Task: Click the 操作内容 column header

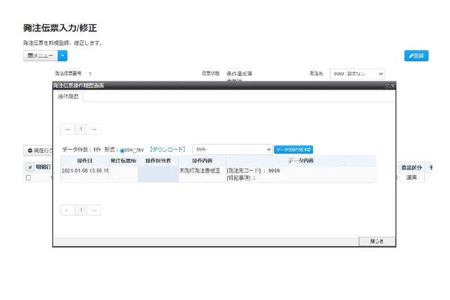Action: click(x=202, y=161)
